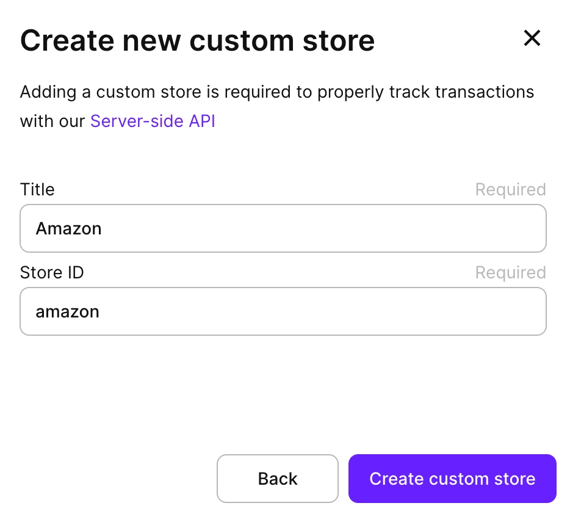The width and height of the screenshot is (570, 525).
Task: Click the Required label next to Store ID
Action: (x=510, y=273)
